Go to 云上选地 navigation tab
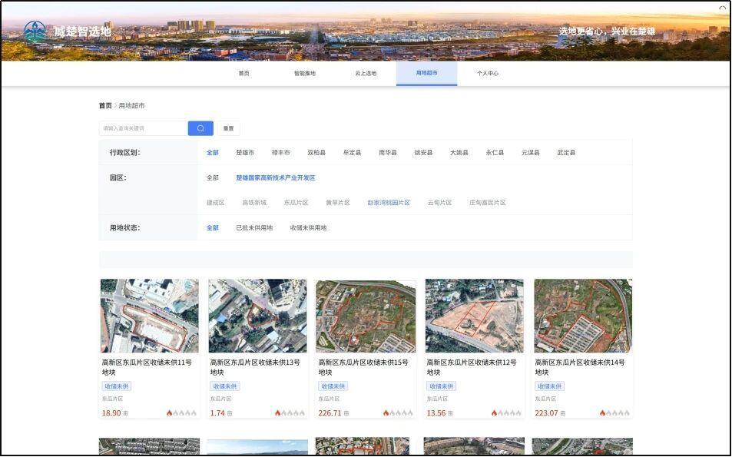The width and height of the screenshot is (732, 457). coord(366,74)
